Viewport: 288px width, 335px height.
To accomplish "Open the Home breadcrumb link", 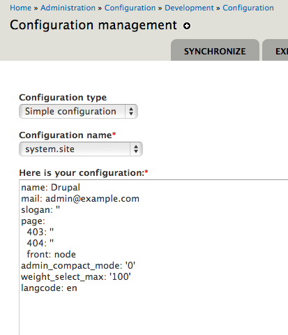I will point(20,8).
